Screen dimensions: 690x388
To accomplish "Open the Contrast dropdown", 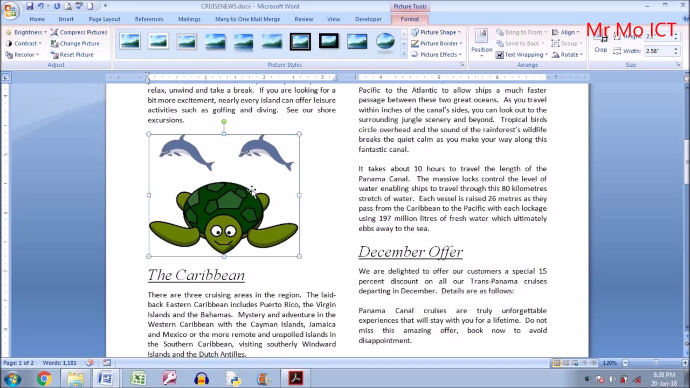I will (x=23, y=44).
